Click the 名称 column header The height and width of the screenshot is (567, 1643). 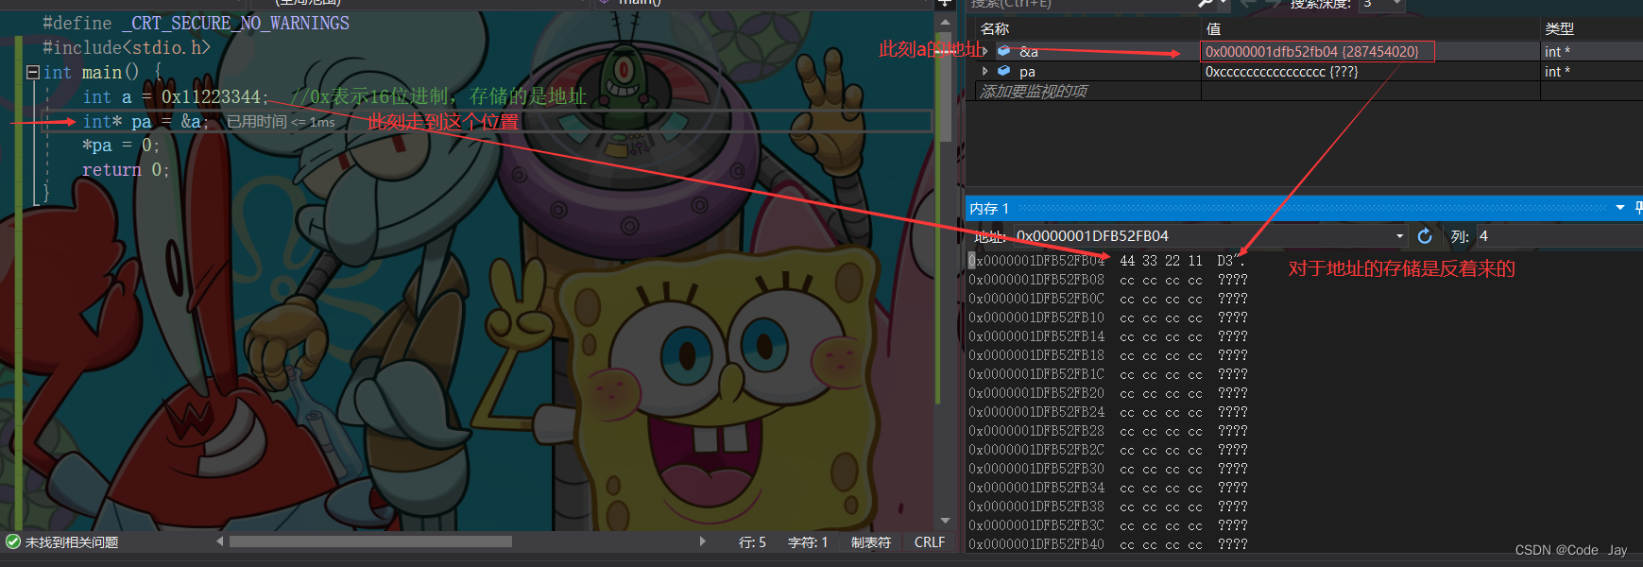995,29
